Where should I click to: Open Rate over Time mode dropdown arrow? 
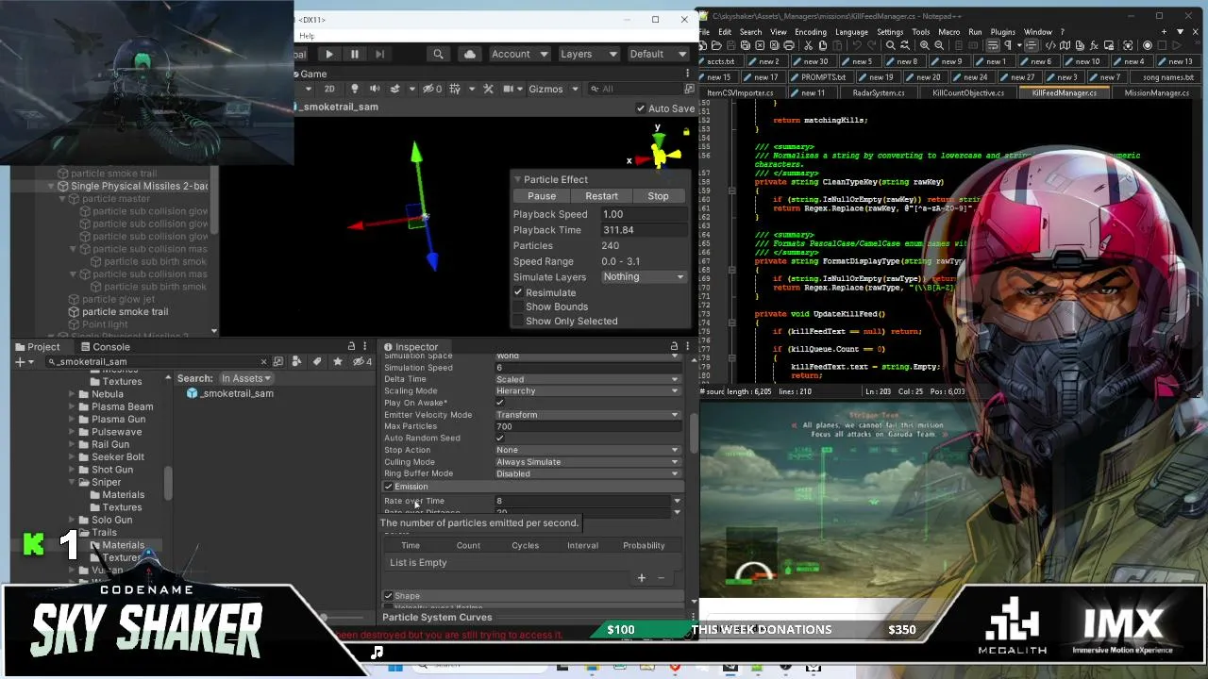click(x=677, y=501)
